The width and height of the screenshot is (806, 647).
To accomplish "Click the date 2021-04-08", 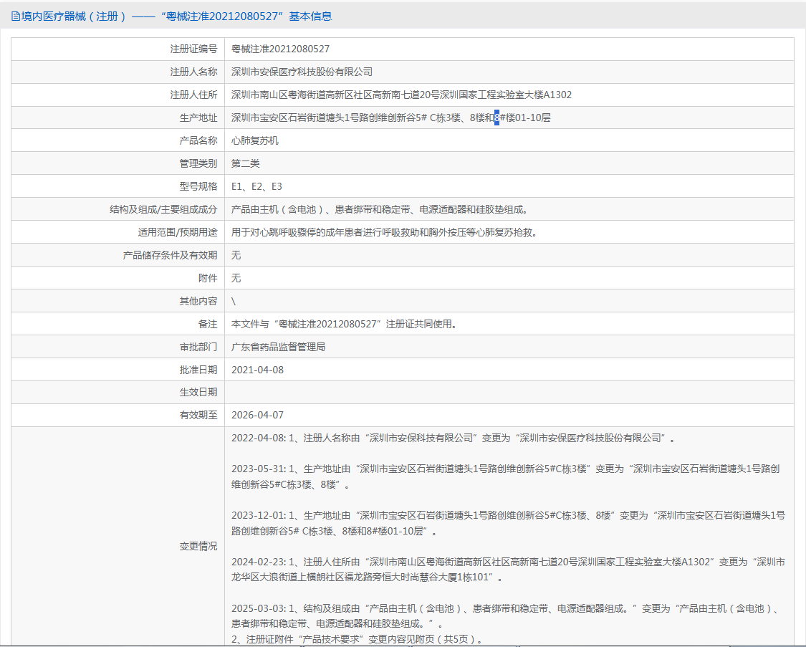I will point(257,370).
